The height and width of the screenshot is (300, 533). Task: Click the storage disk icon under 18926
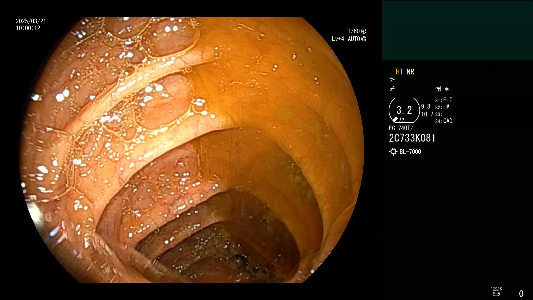coord(496,294)
